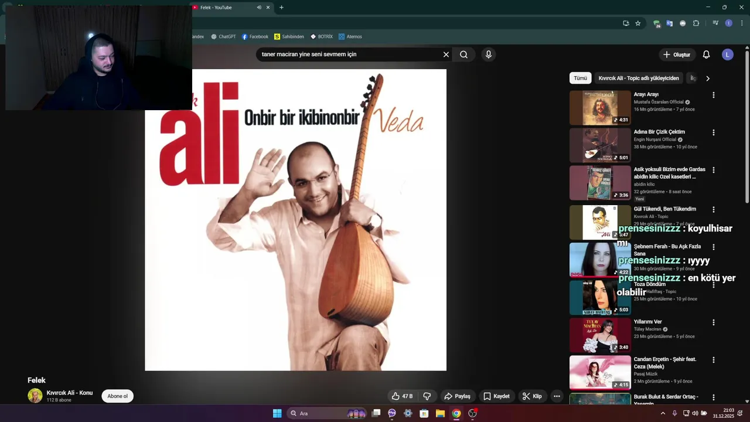Open the Settings gear taskbar icon
Viewport: 750px width, 422px height.
click(408, 413)
